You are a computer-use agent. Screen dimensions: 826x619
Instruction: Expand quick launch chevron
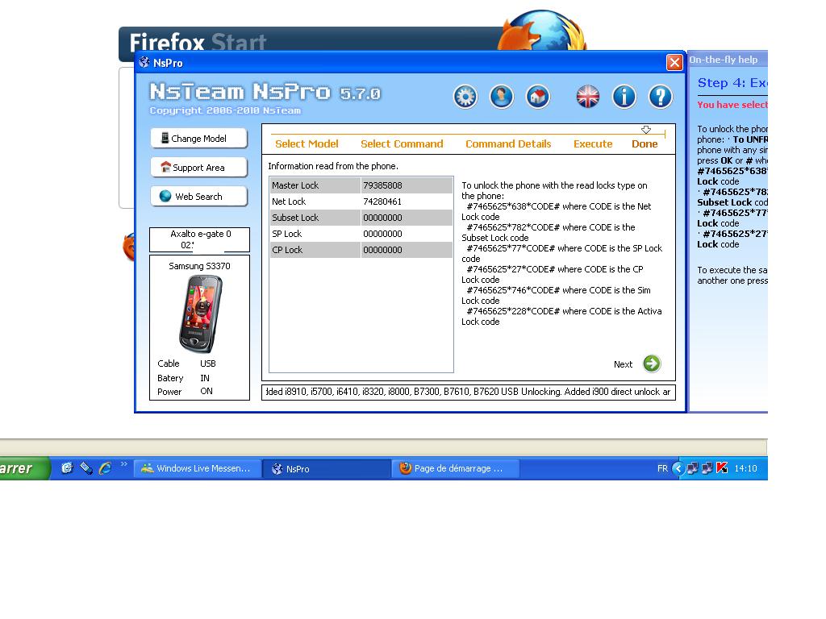coord(123,464)
